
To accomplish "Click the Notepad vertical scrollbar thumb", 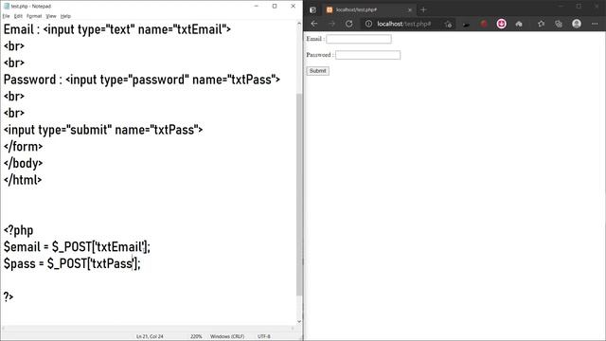I will 299,194.
